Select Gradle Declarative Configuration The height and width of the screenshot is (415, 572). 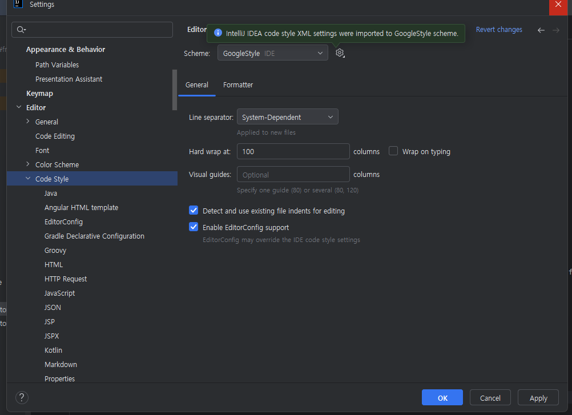pyautogui.click(x=94, y=236)
